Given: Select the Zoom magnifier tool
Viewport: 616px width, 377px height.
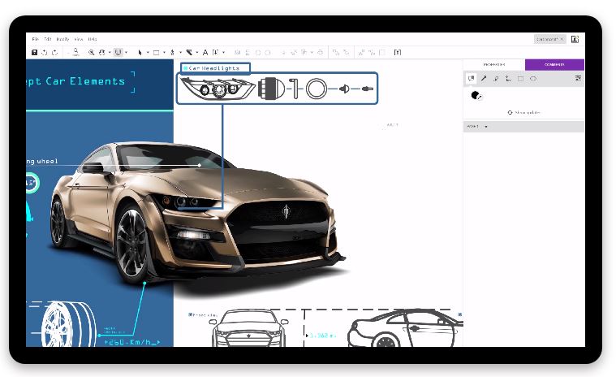Looking at the screenshot, I should tap(91, 52).
